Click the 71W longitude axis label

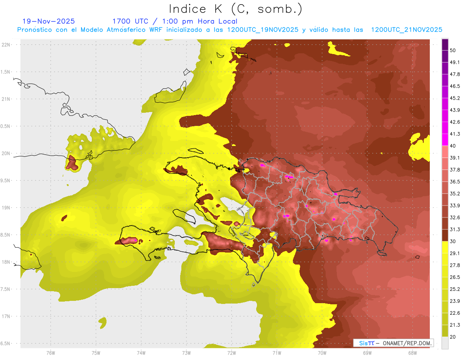277,353
